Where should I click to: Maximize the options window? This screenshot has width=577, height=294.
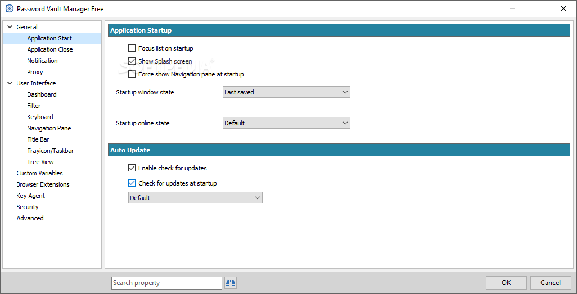[x=538, y=8]
